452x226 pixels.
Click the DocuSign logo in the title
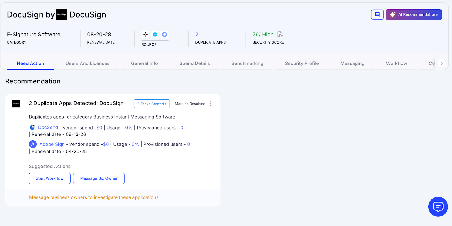point(62,14)
